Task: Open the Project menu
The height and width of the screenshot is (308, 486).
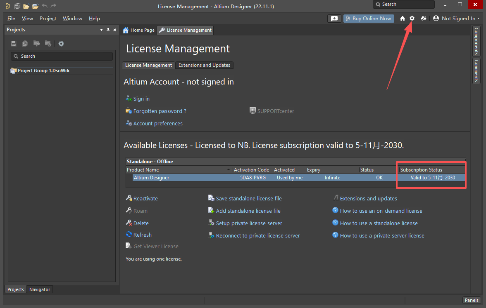Action: click(x=48, y=19)
